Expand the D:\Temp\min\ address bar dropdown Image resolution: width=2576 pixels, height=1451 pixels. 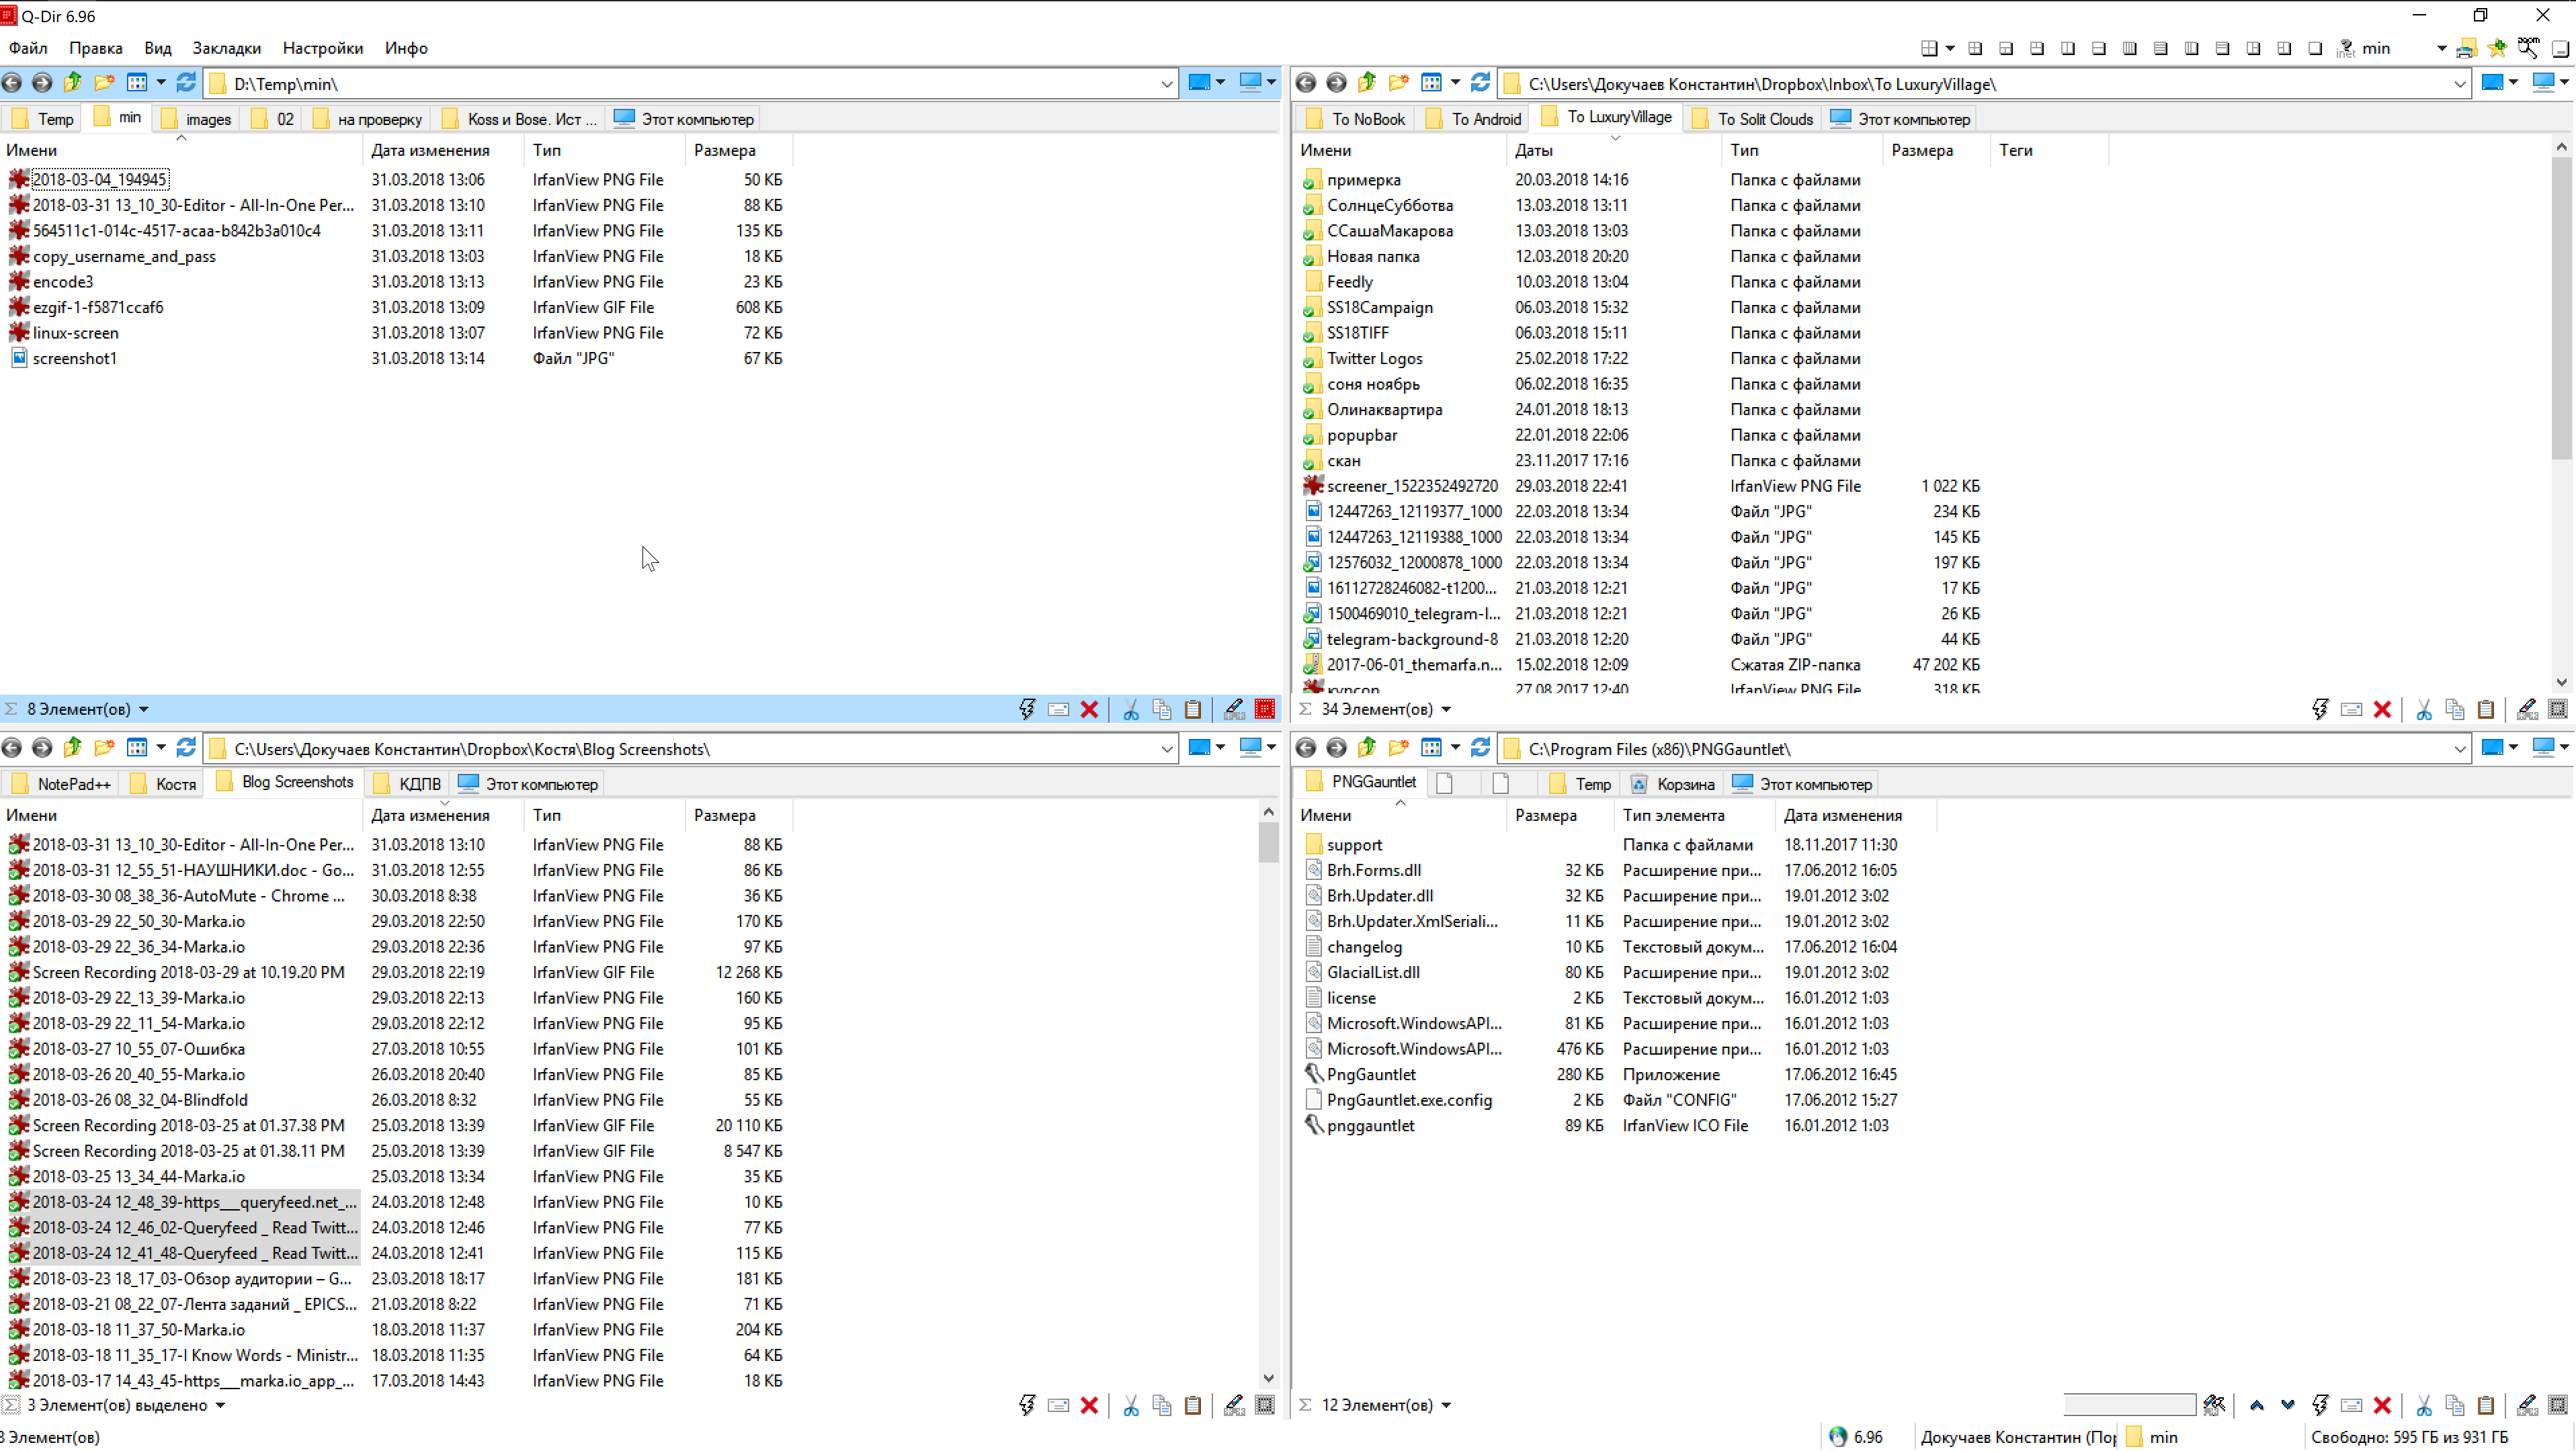1166,84
